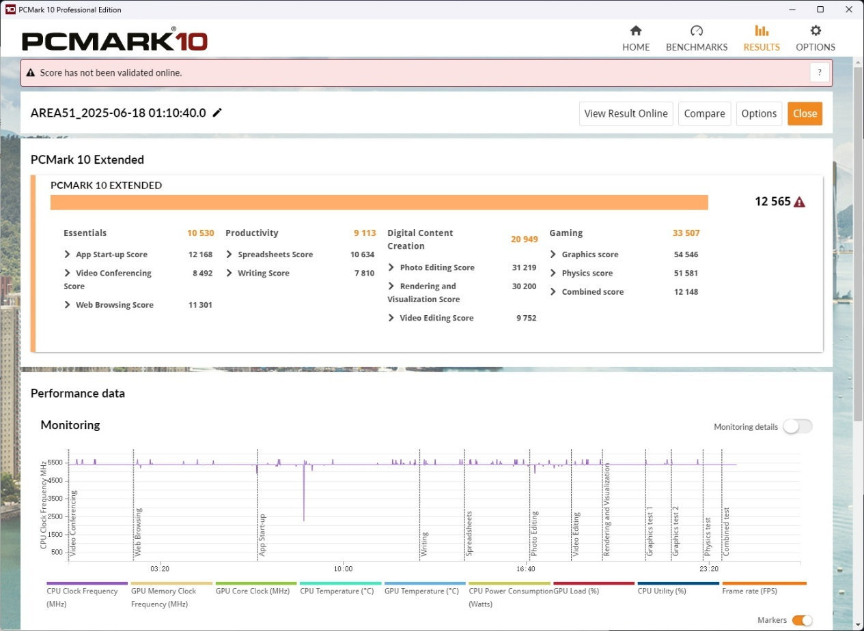Image resolution: width=864 pixels, height=631 pixels.
Task: Open the Home page icon
Action: click(636, 31)
